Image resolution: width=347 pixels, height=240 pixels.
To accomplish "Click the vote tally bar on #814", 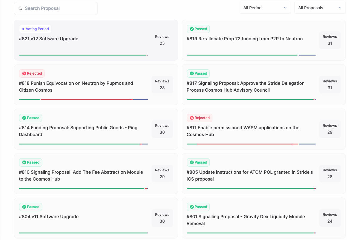I will [84, 144].
